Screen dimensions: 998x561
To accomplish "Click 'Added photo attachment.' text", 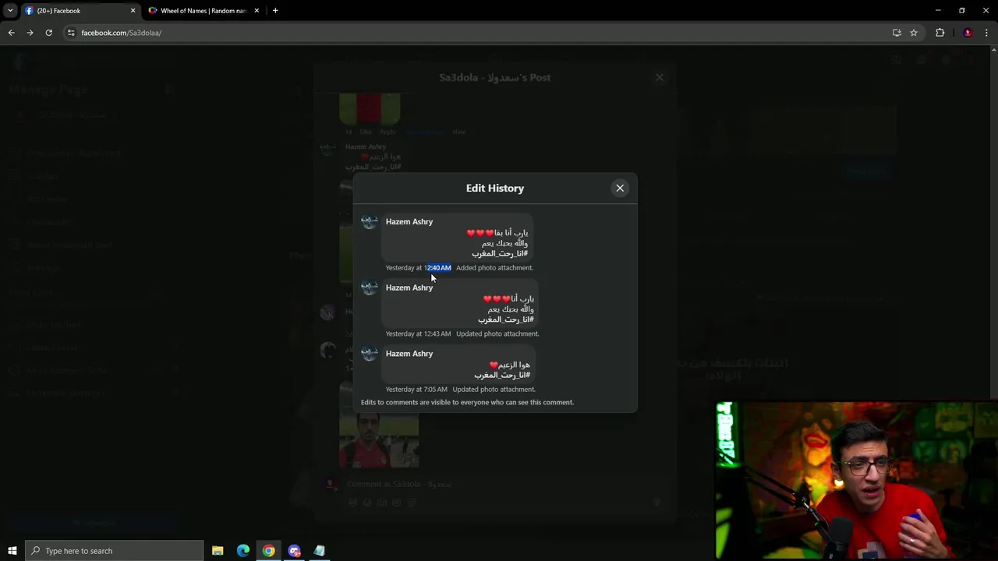I will click(x=494, y=268).
